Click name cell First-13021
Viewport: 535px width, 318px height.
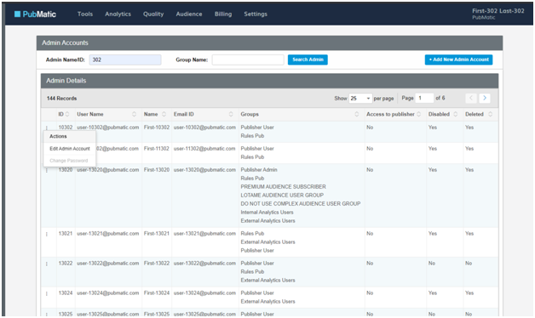156,233
